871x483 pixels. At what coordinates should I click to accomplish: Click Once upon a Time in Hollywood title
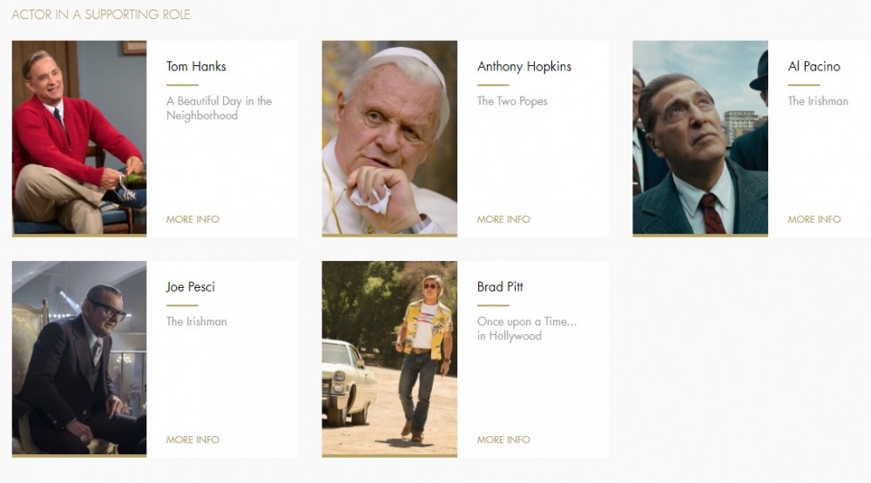coord(527,329)
